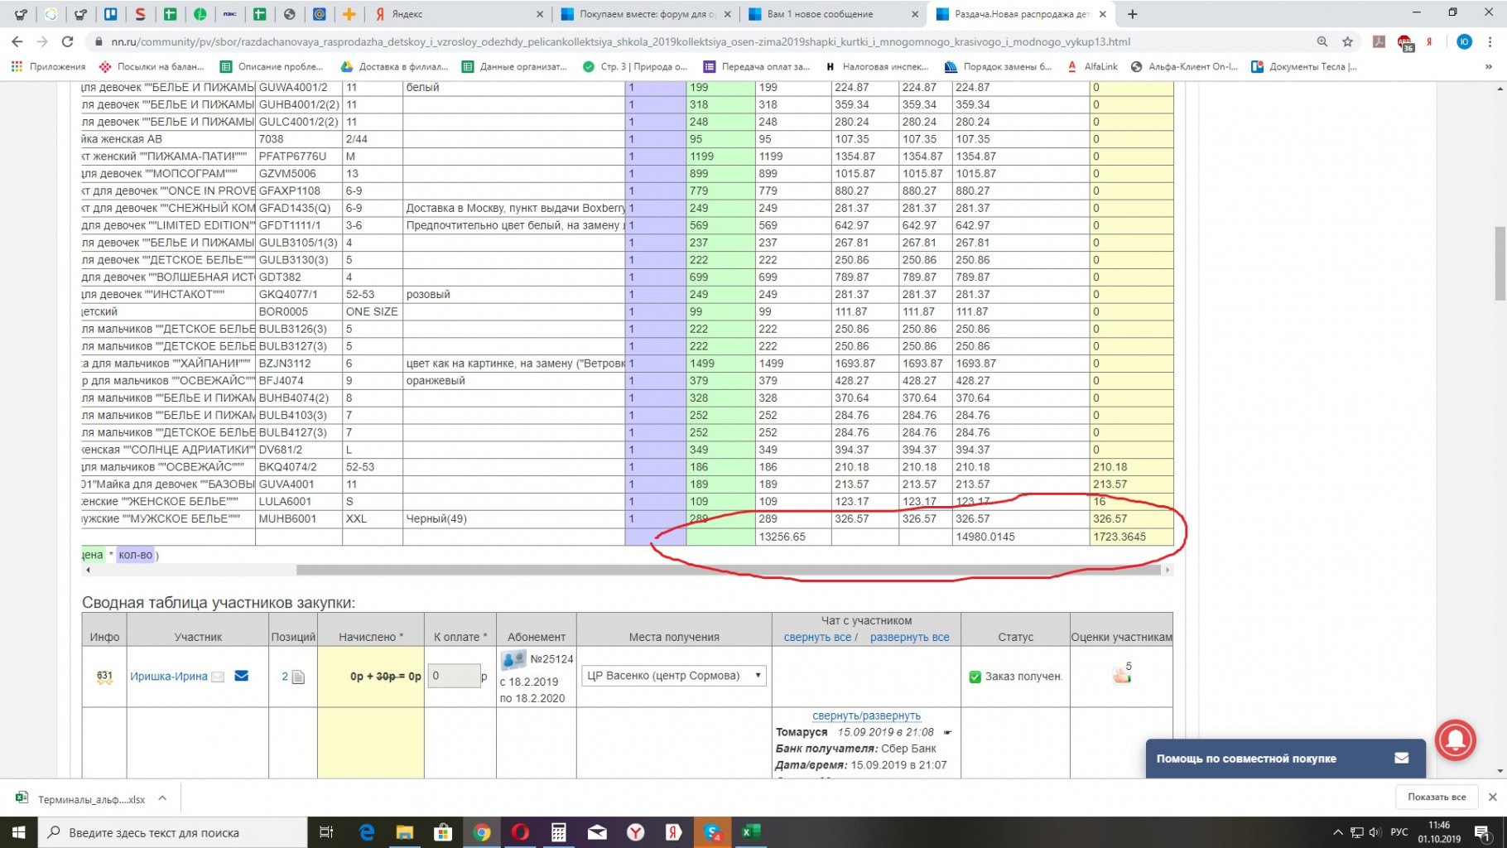
Task: Open the AlfaLink bookmark
Action: coord(1091,66)
